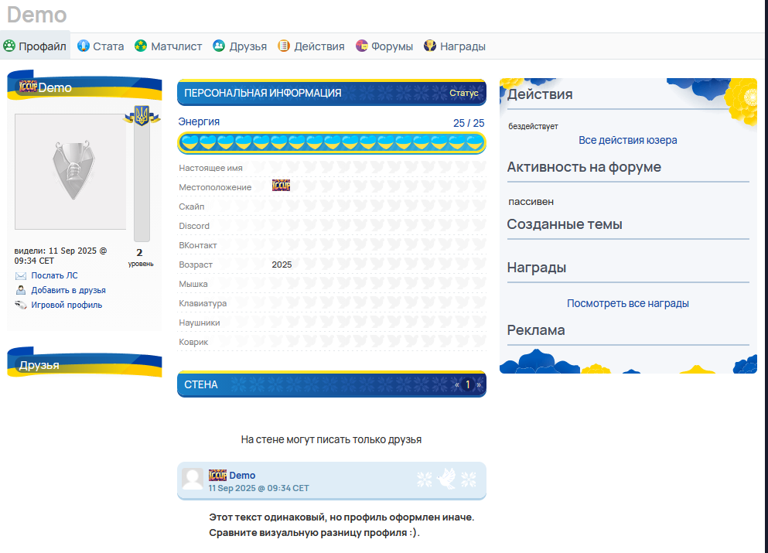Viewport: 768px width, 553px height.
Task: Click the 2 уровень level indicator
Action: [x=141, y=258]
